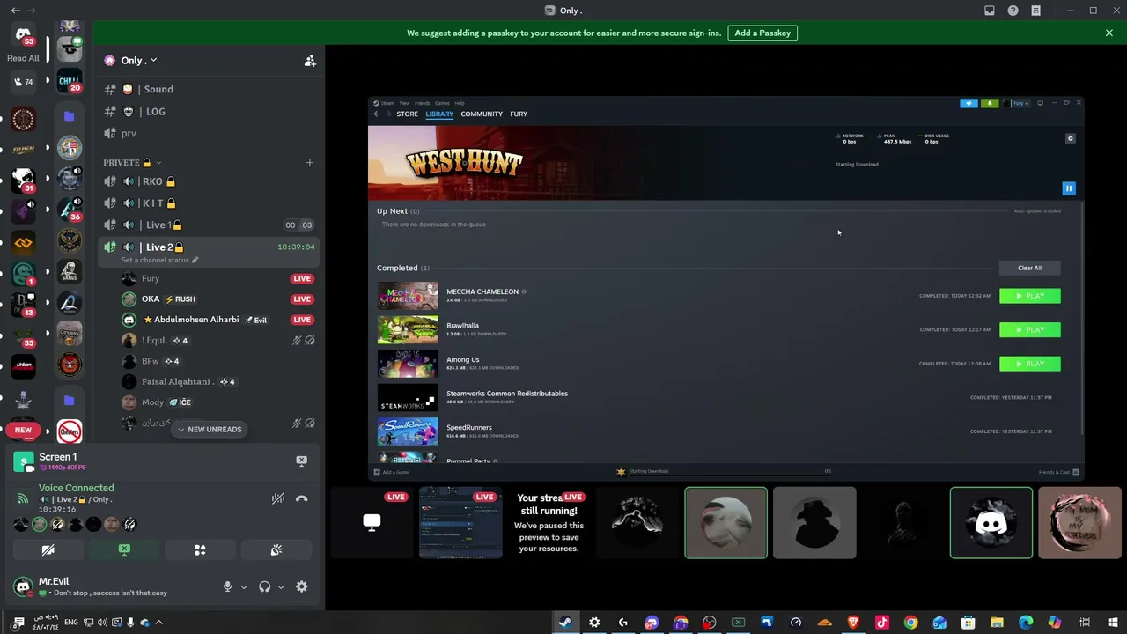Show hidden system tray icons
The height and width of the screenshot is (634, 1127).
(x=158, y=623)
